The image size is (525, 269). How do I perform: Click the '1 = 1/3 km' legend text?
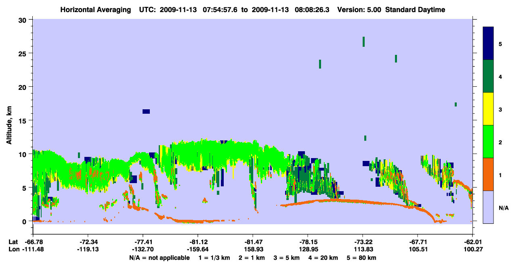coord(214,258)
